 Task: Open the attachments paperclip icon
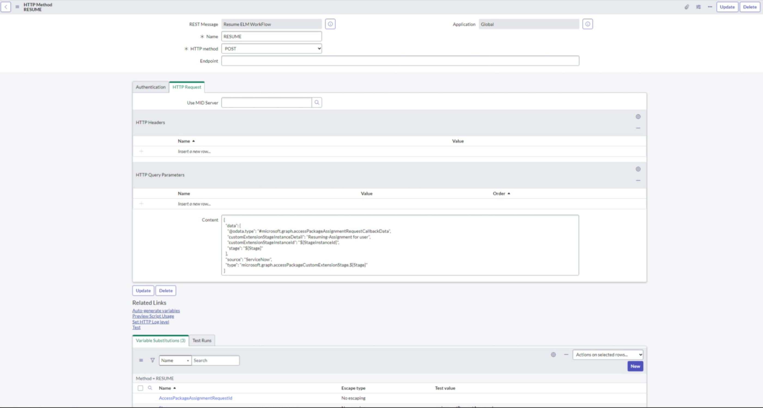point(687,7)
